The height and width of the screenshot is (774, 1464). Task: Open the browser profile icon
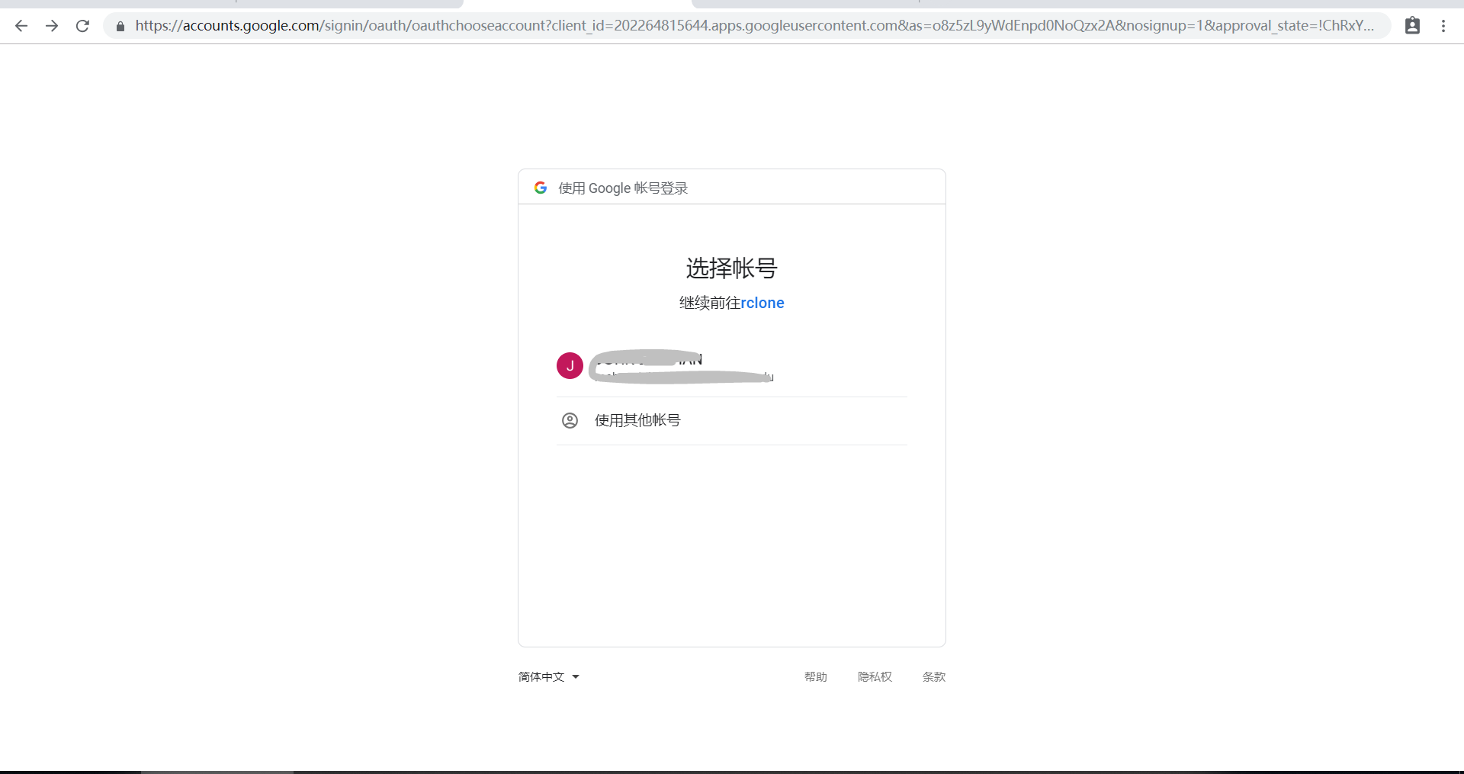pyautogui.click(x=1412, y=26)
